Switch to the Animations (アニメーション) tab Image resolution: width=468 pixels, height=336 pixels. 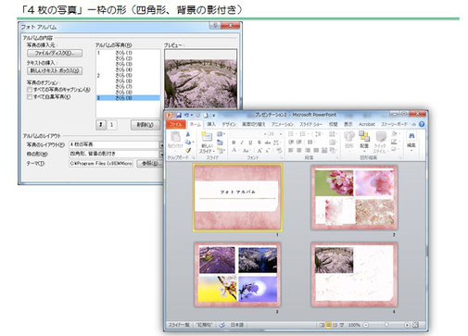point(283,124)
